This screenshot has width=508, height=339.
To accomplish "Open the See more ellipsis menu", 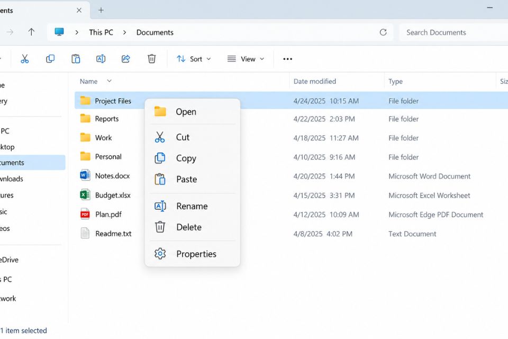I will point(288,59).
